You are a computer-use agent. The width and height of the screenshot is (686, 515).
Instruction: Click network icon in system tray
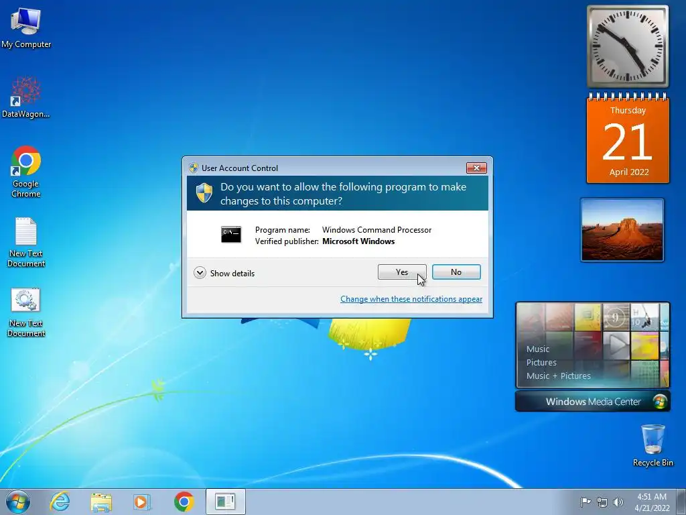click(x=602, y=502)
